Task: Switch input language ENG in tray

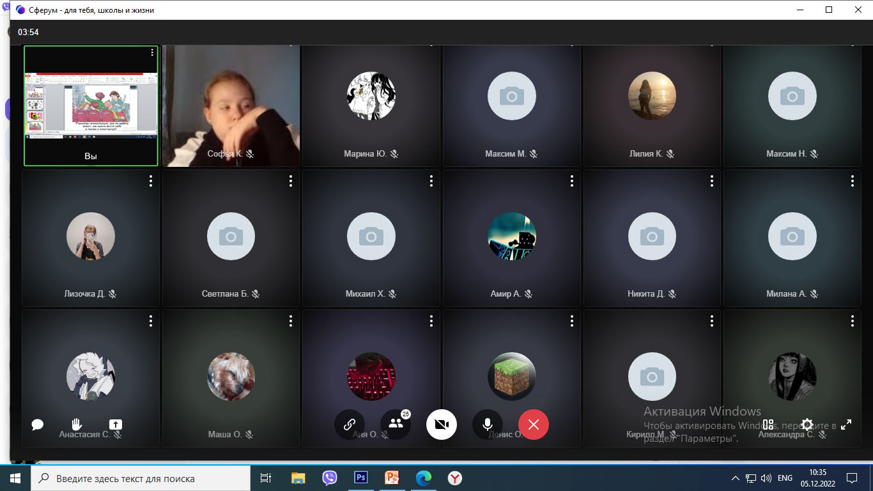Action: [785, 478]
